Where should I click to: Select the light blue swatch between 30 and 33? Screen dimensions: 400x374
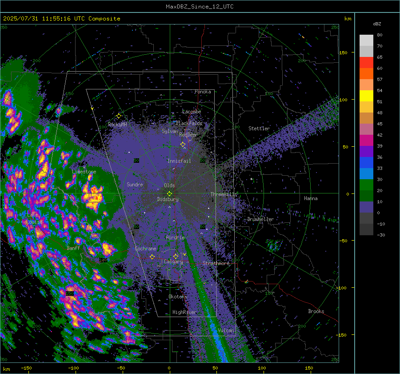tap(366, 173)
